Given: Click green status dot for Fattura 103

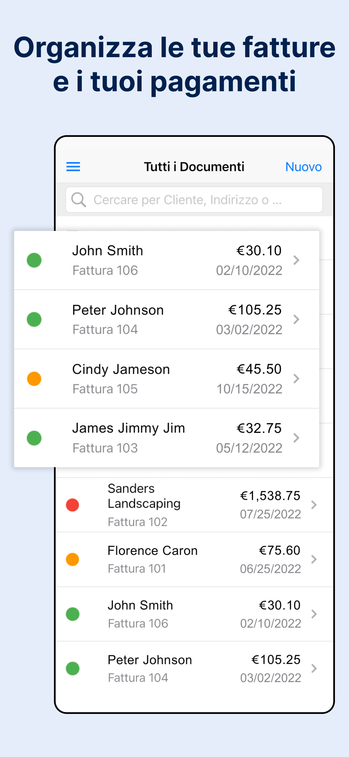Looking at the screenshot, I should click(x=34, y=438).
